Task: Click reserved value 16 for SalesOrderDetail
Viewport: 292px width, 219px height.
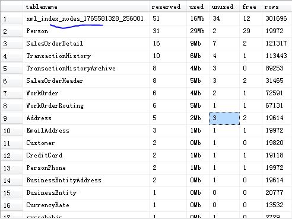Action: 168,44
